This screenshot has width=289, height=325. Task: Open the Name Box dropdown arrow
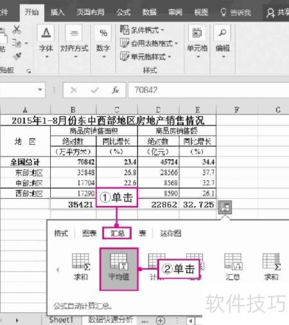40,90
